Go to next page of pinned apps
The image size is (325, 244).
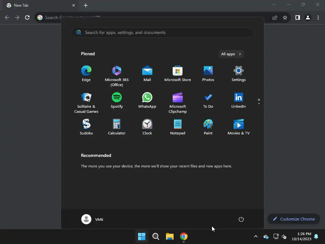click(x=259, y=103)
